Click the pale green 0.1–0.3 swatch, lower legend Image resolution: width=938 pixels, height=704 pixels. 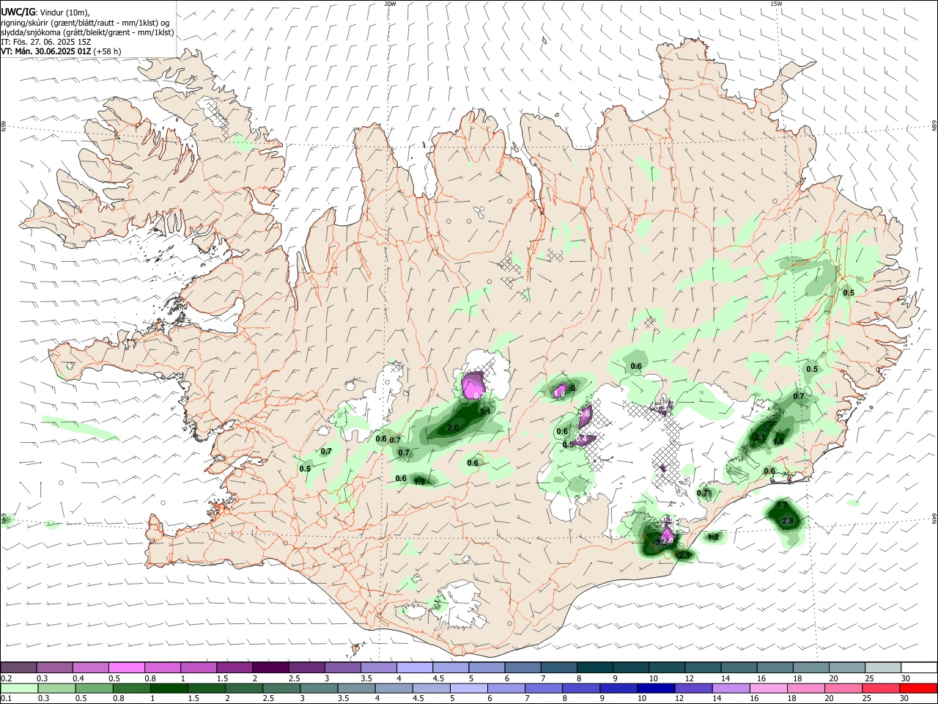(x=19, y=689)
